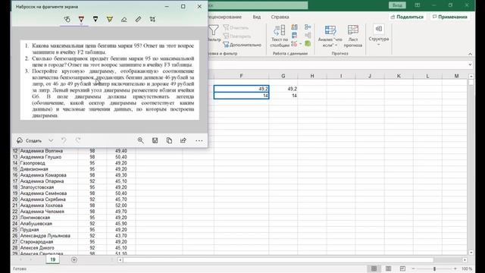Switch to Normal view in status bar

374,268
